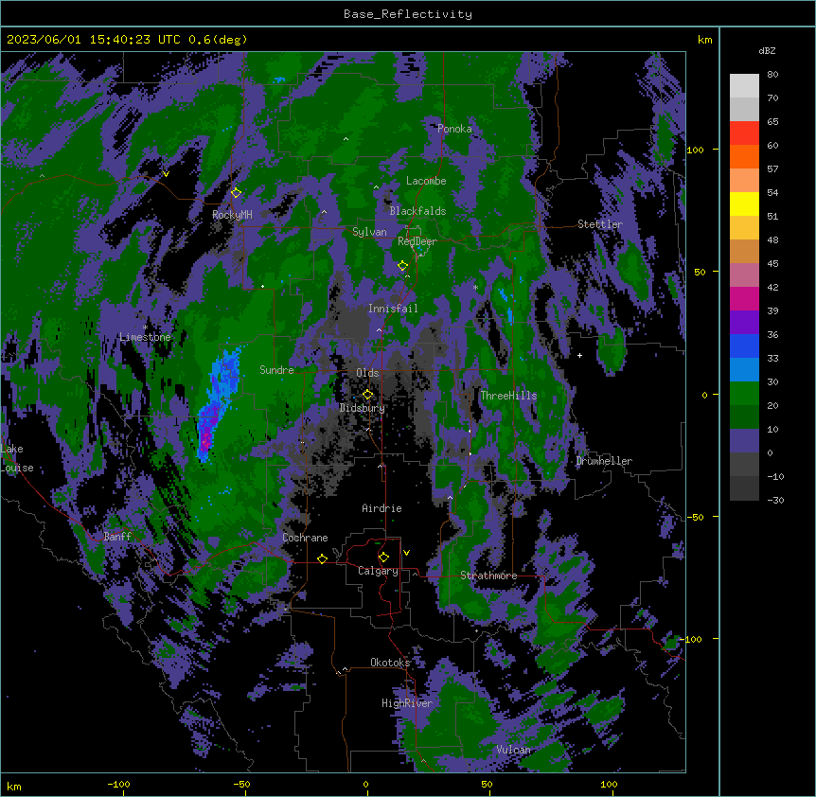Select the red 60-65 dBZ legend swatch
This screenshot has width=816, height=797.
(744, 133)
